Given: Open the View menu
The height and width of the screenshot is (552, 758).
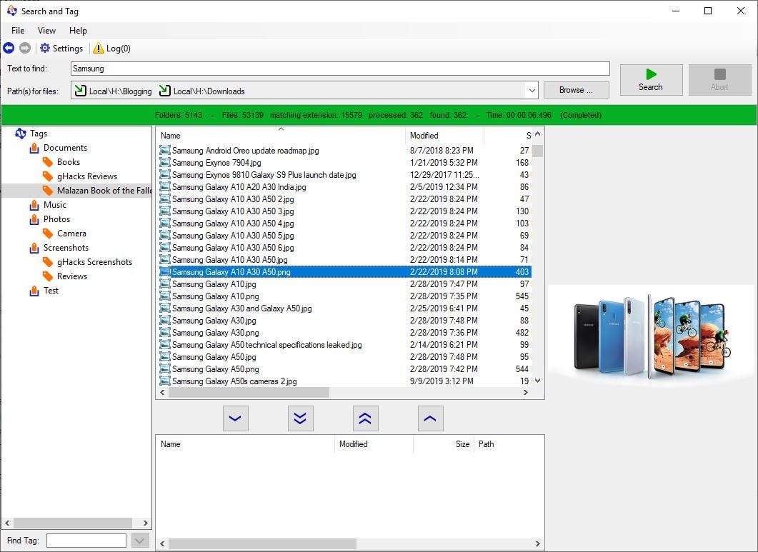Looking at the screenshot, I should [46, 31].
